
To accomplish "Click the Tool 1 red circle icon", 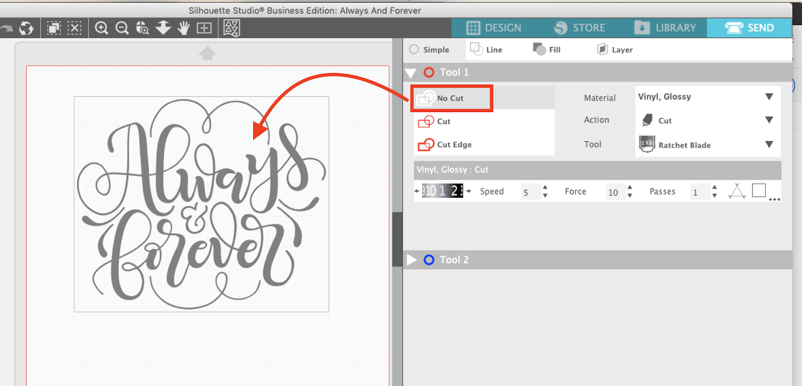I will (x=429, y=72).
